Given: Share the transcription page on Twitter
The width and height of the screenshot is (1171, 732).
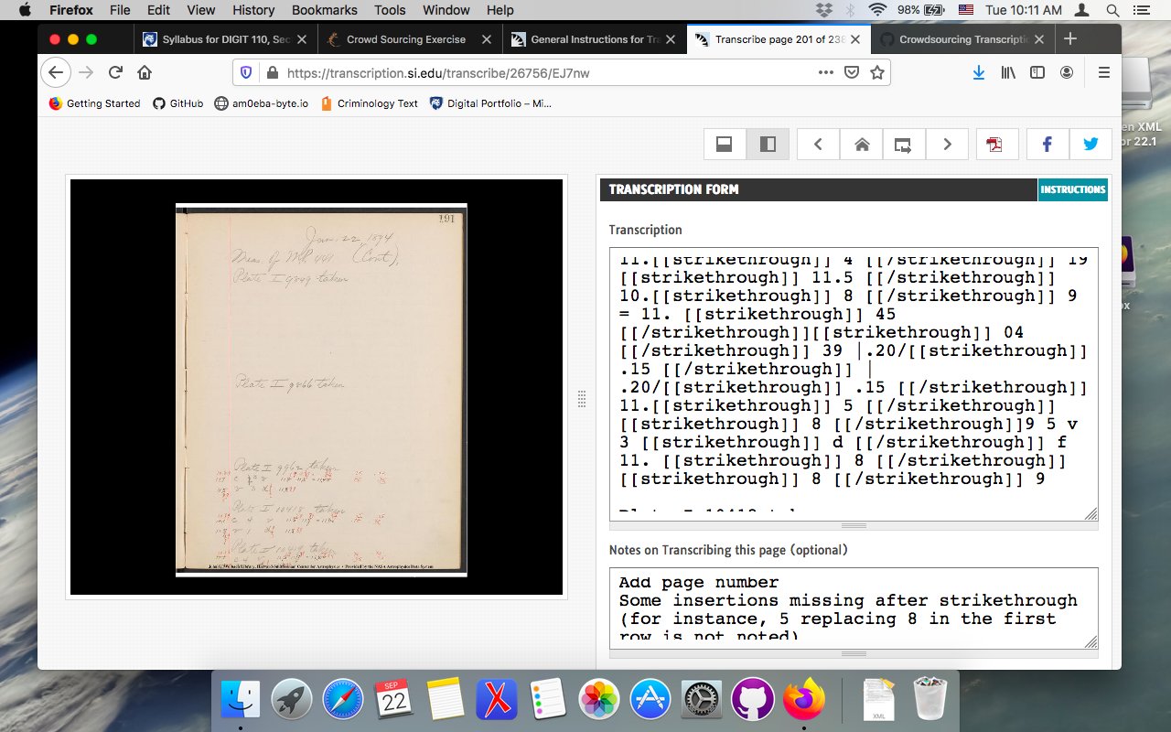Looking at the screenshot, I should 1089,144.
